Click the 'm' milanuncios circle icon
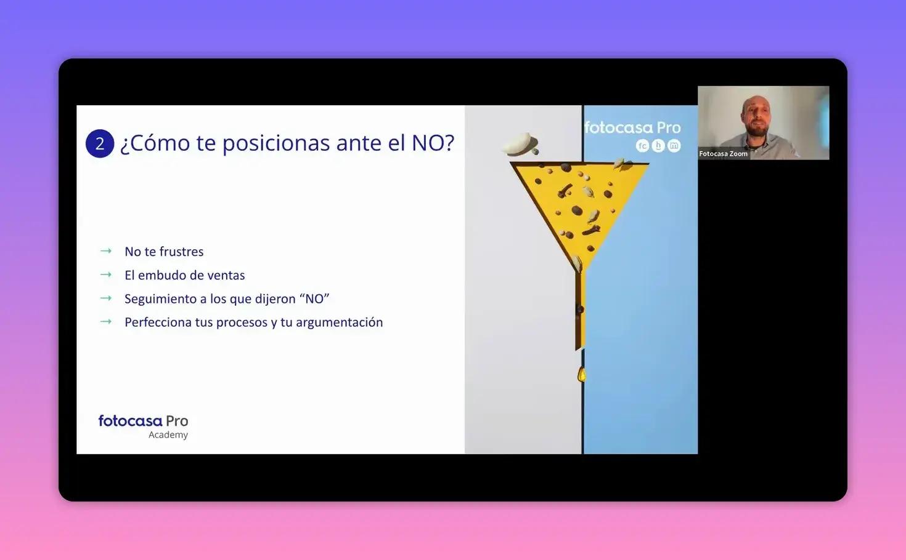This screenshot has width=906, height=560. tap(674, 146)
